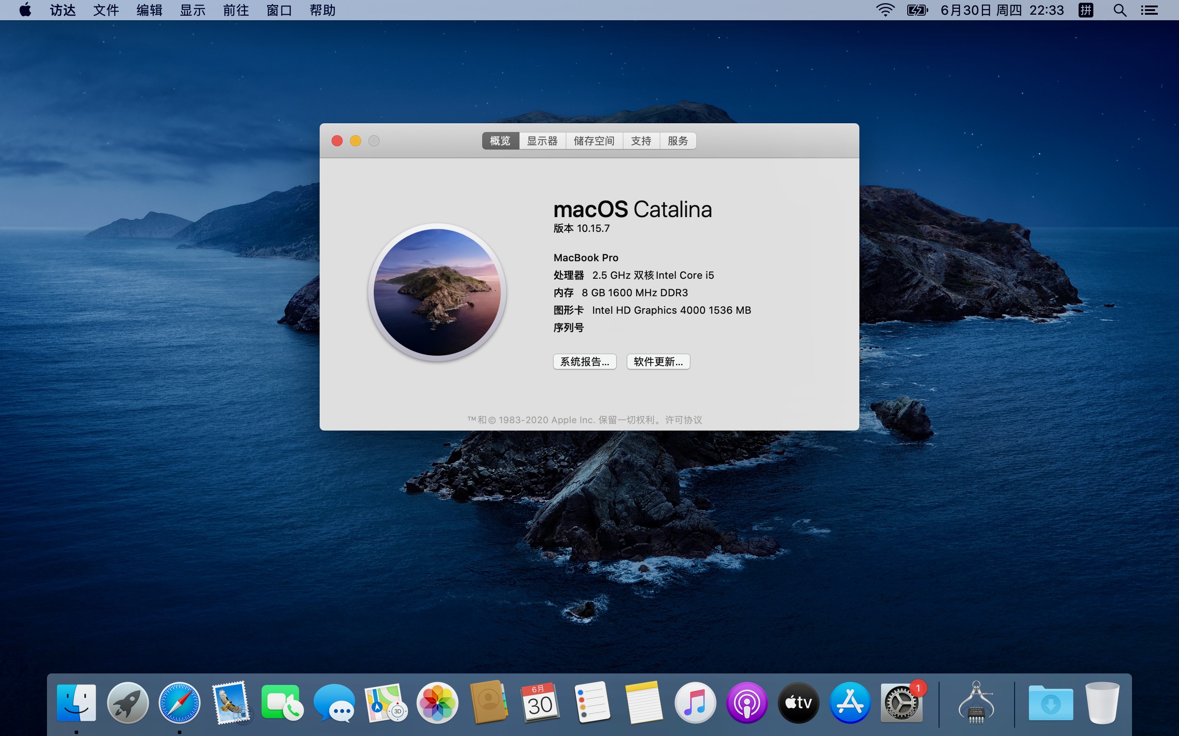Launch Launchpad rocket icon in Dock
The height and width of the screenshot is (736, 1179).
tap(128, 702)
